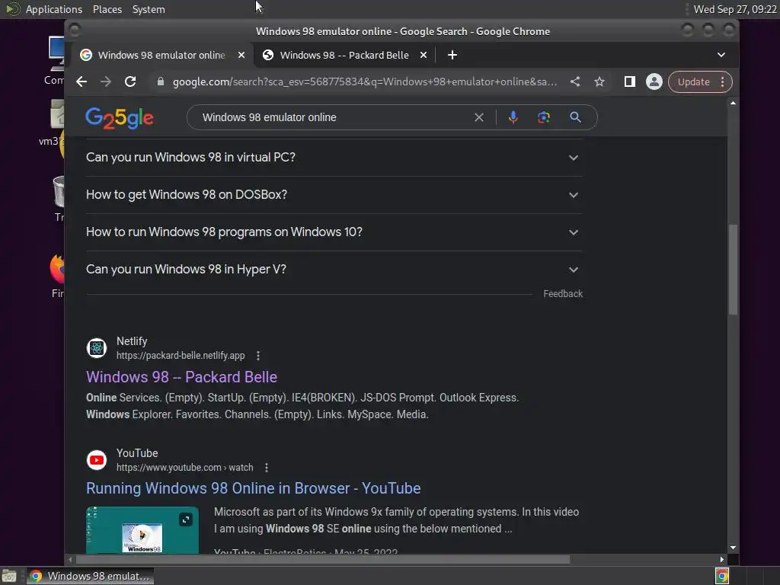Click the forward navigation arrow
The image size is (780, 585).
pos(105,82)
